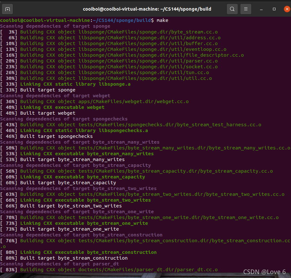The width and height of the screenshot is (291, 278).
Task: Minimize the terminal window
Action: [x=261, y=9]
